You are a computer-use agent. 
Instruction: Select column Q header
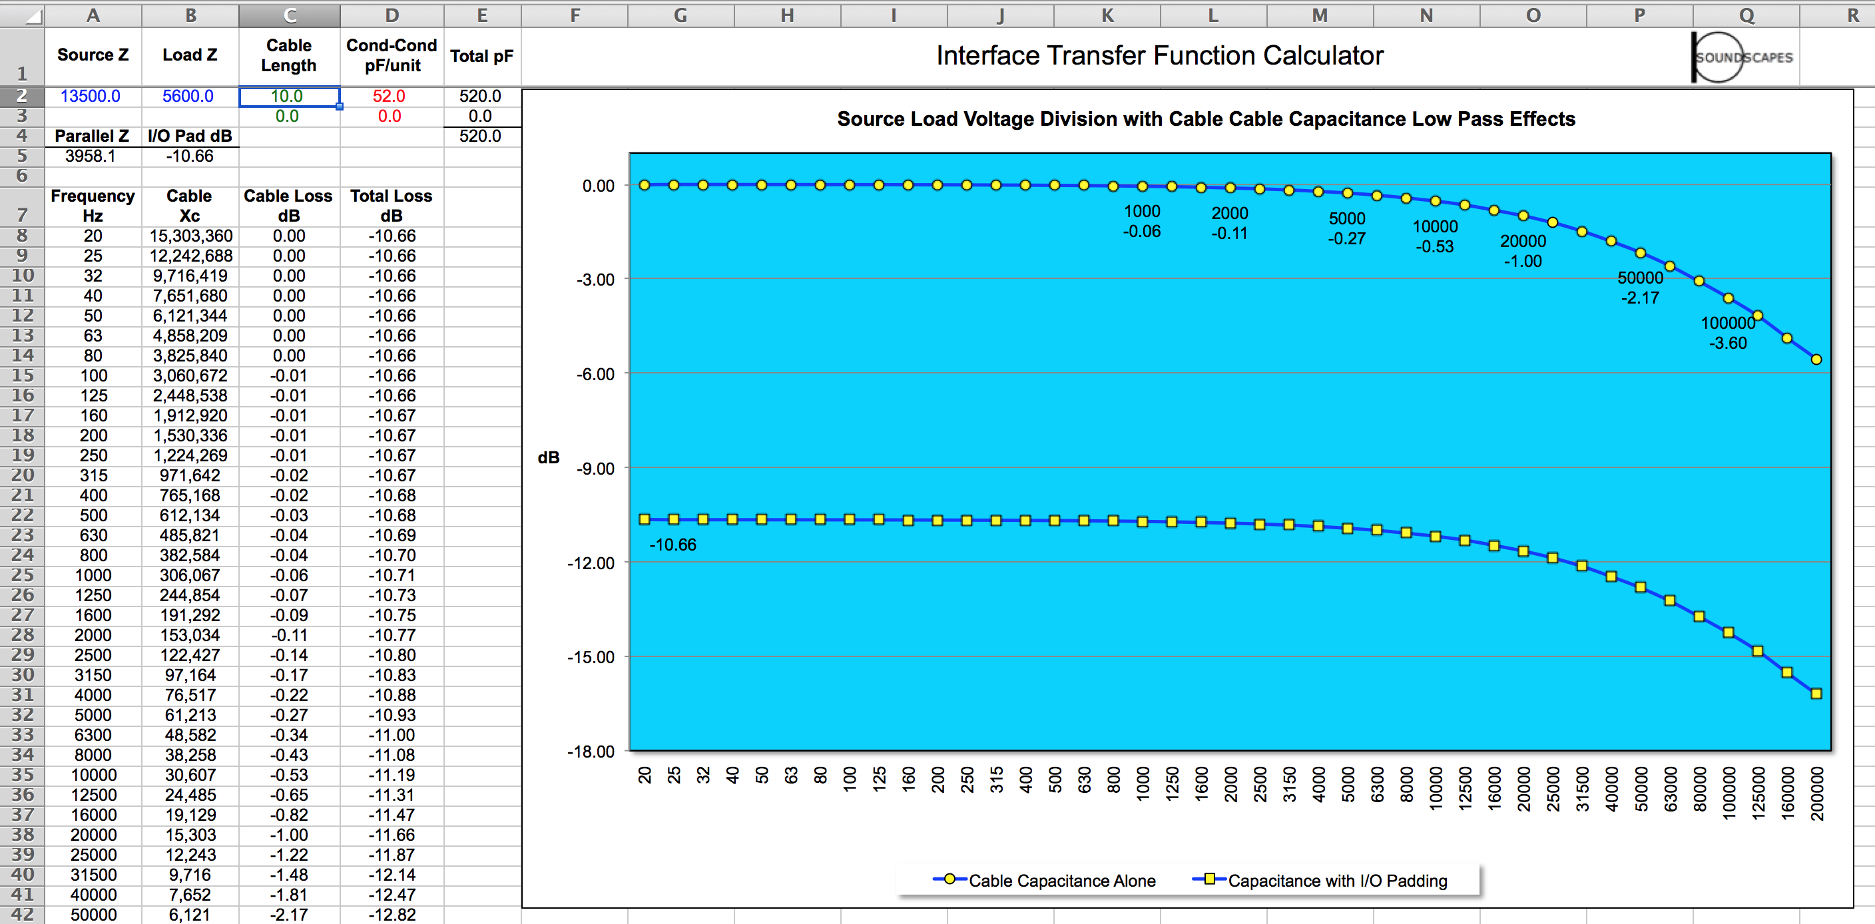coord(1746,16)
